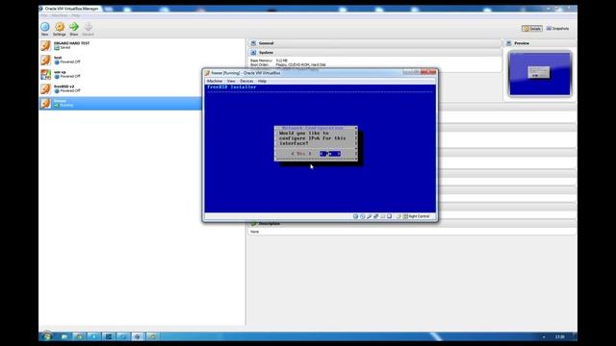The height and width of the screenshot is (346, 616).
Task: Open Machine menu in the running VM window
Action: point(215,81)
